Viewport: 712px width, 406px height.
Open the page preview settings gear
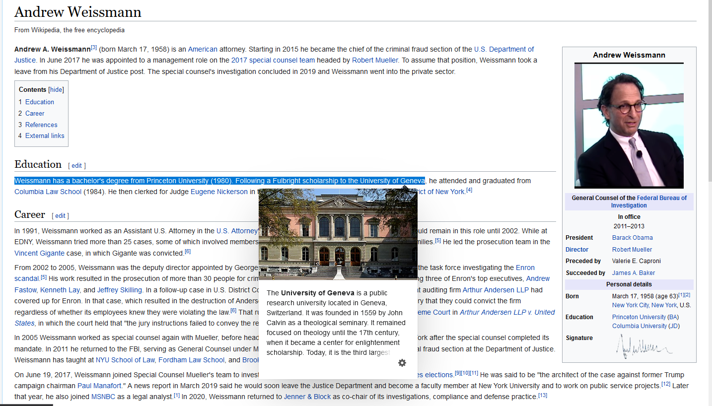(x=402, y=363)
